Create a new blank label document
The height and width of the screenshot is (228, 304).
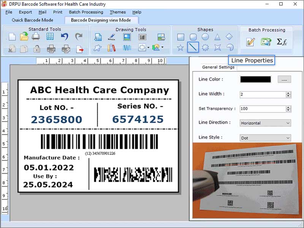click(x=12, y=37)
